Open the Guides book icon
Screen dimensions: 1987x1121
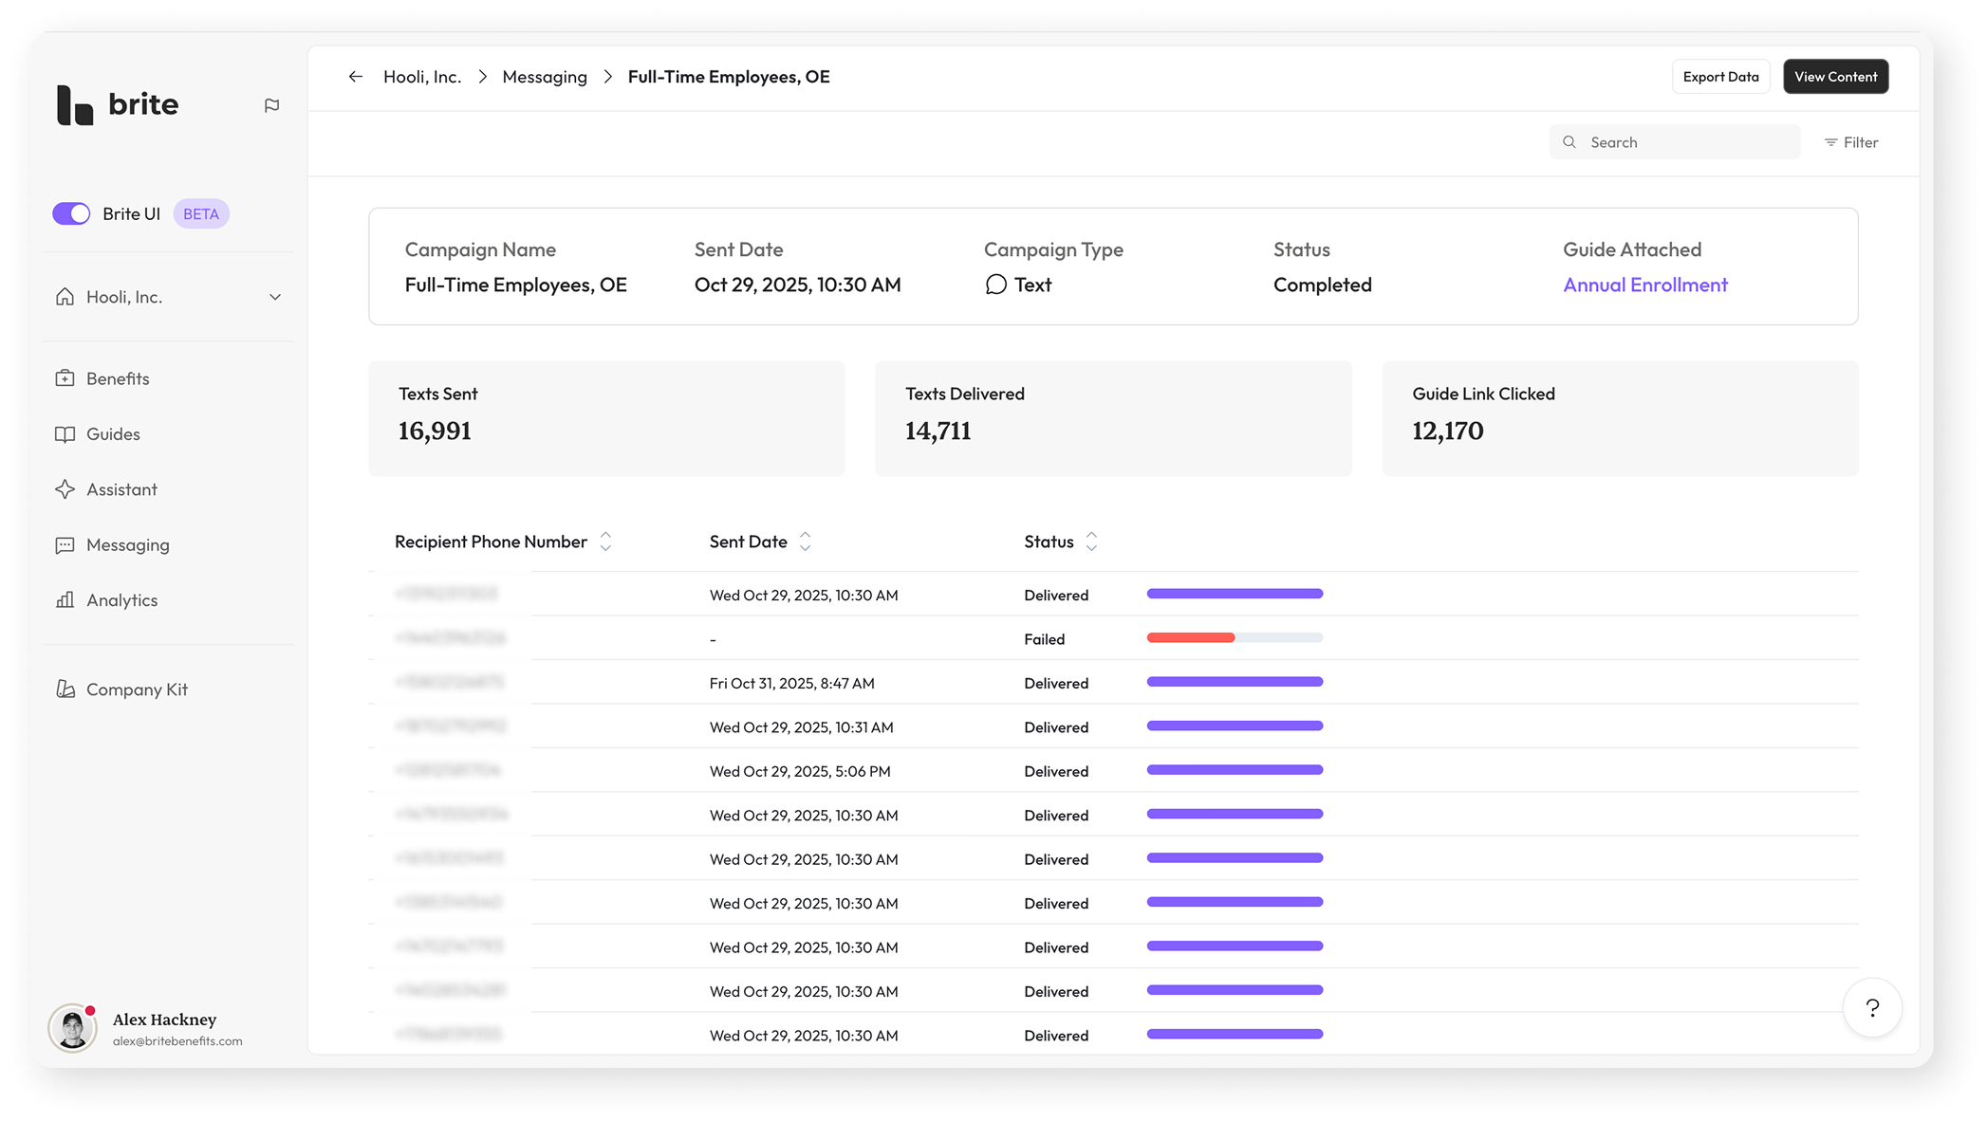pyautogui.click(x=65, y=434)
